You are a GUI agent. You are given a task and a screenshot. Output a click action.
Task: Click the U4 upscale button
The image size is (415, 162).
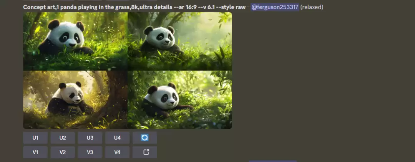pos(117,138)
